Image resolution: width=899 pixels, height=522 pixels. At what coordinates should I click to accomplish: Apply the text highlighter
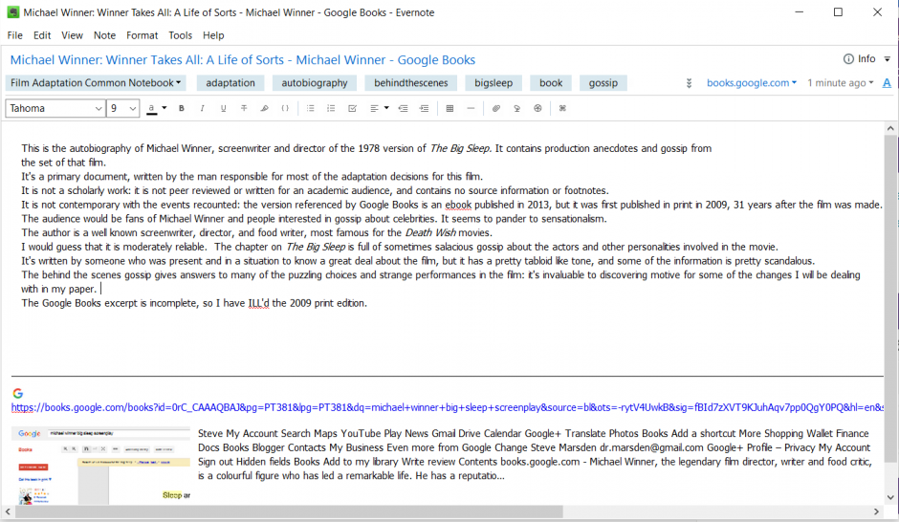point(264,108)
